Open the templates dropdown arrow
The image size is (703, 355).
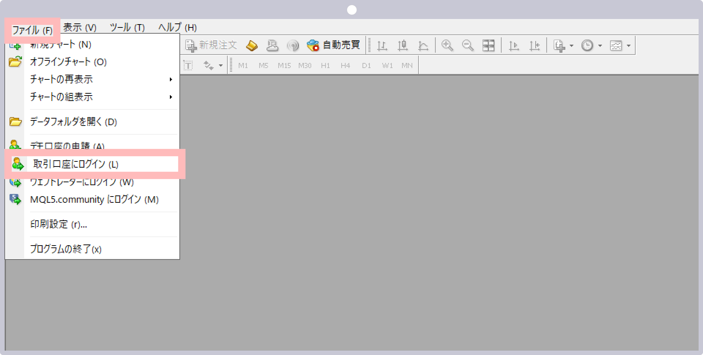(x=628, y=46)
